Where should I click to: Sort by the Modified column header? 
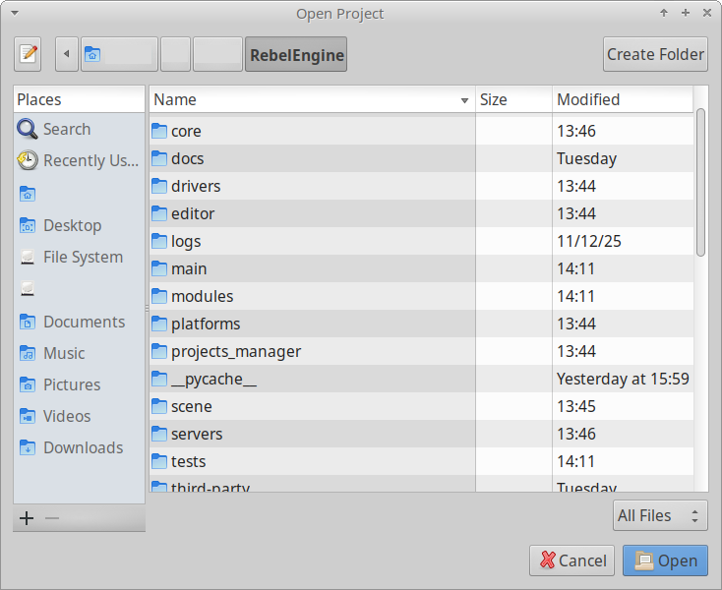click(623, 99)
